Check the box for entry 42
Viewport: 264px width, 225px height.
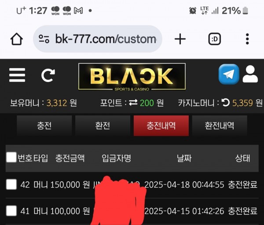pos(11,184)
